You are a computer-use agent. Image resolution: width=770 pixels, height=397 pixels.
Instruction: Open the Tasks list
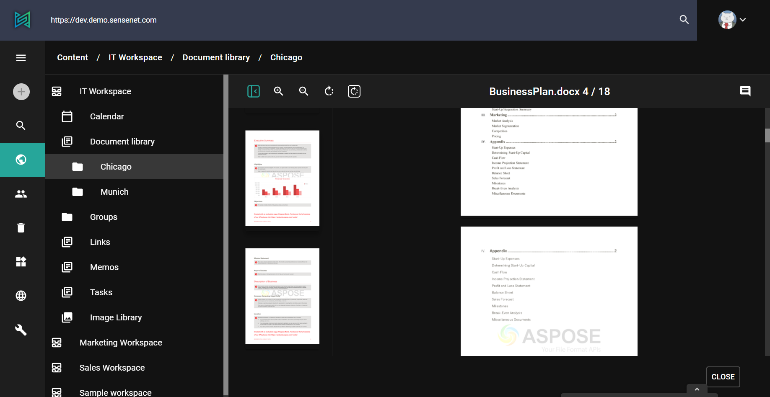pyautogui.click(x=134, y=292)
